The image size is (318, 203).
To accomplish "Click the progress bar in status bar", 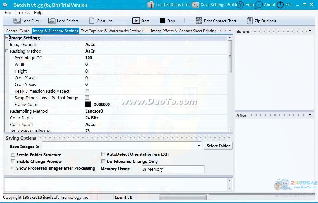I will coord(182,197).
